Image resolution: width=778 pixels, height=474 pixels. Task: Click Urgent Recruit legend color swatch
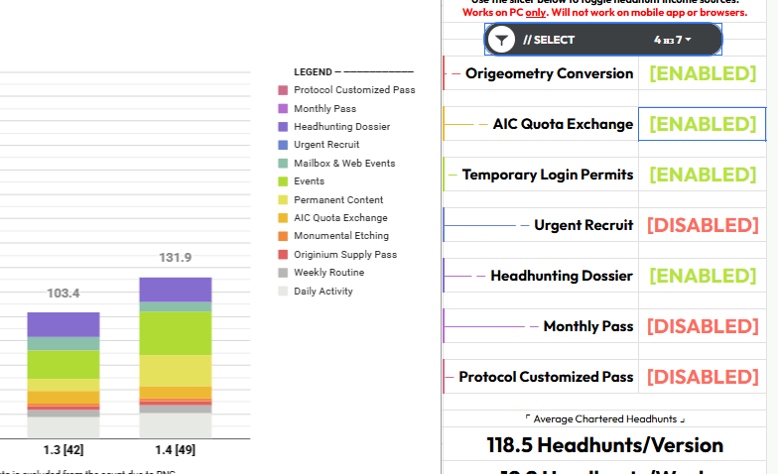point(283,145)
